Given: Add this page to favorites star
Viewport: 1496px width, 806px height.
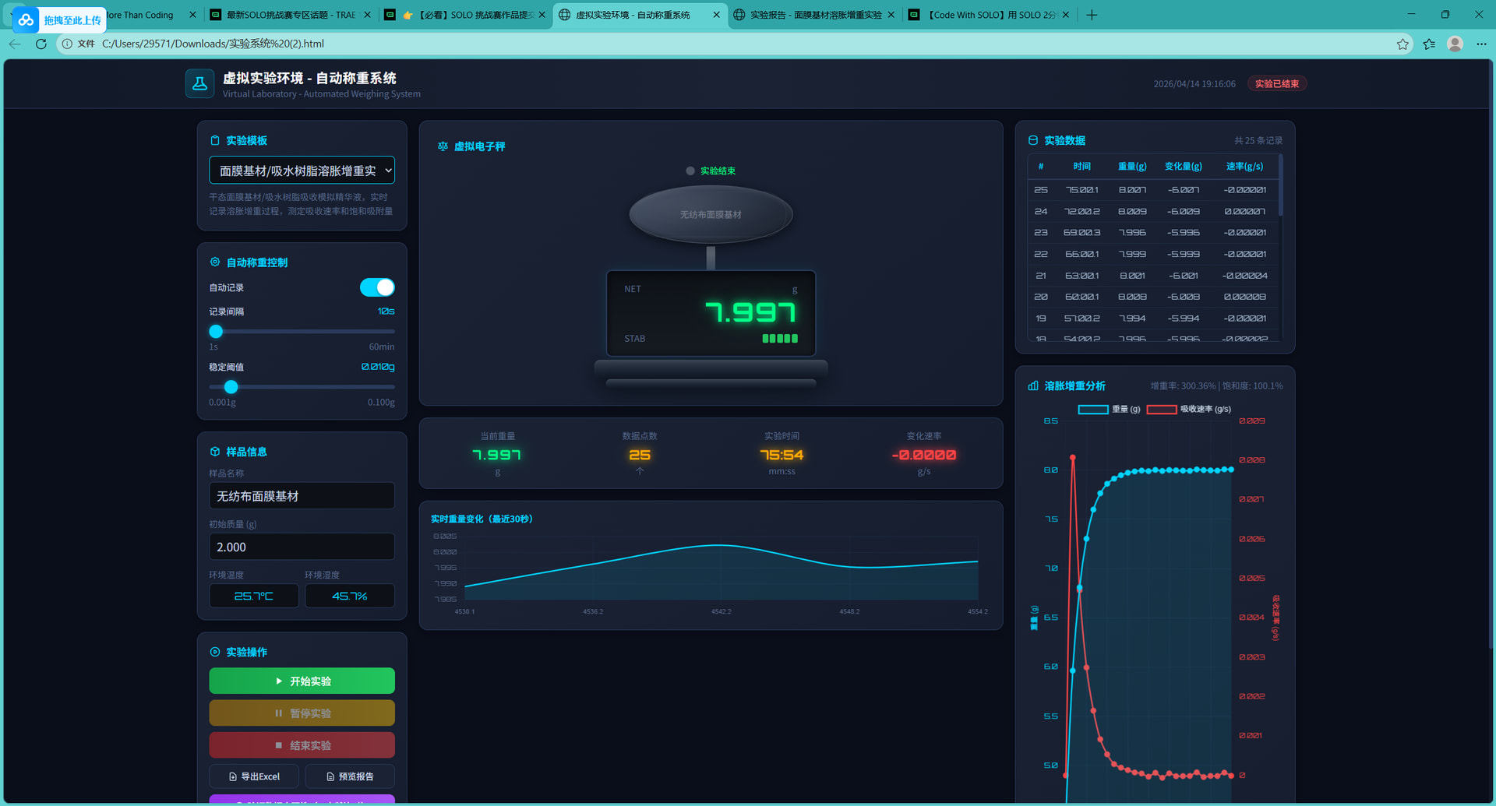Looking at the screenshot, I should [1402, 44].
